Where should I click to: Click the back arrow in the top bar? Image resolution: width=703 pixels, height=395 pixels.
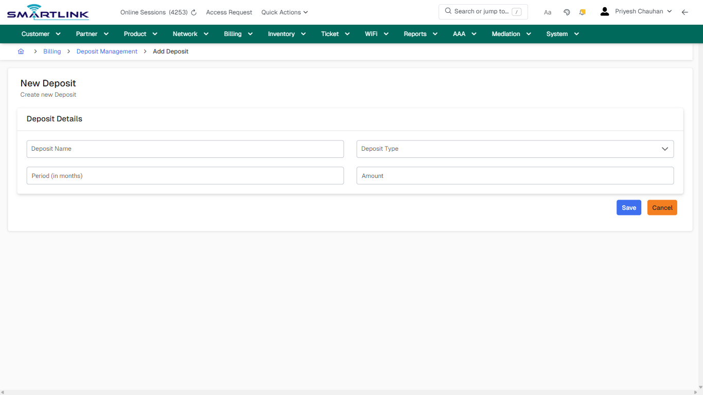685,12
